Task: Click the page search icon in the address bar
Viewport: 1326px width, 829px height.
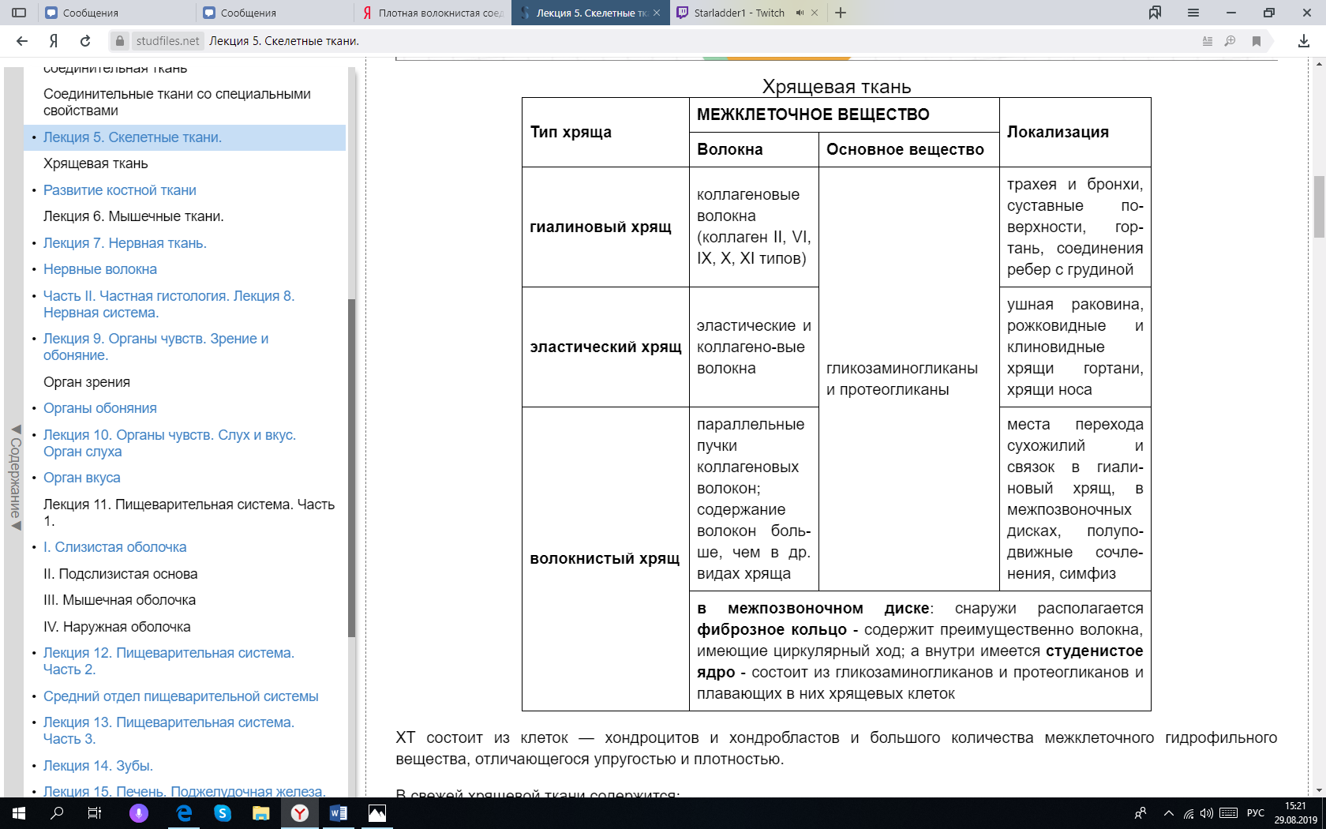Action: point(1230,41)
